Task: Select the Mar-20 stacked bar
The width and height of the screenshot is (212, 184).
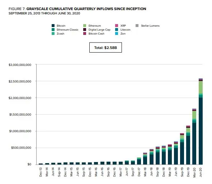Action: coord(194,136)
